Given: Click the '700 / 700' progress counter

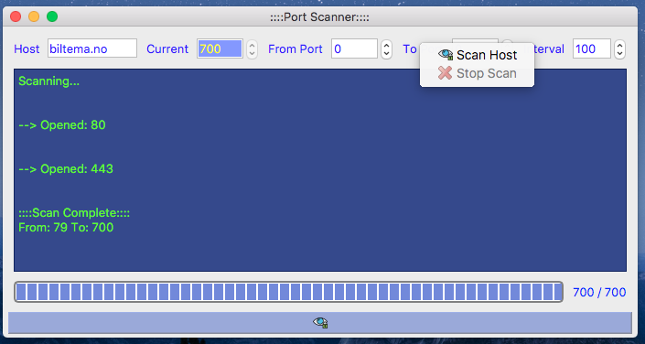Looking at the screenshot, I should 599,292.
